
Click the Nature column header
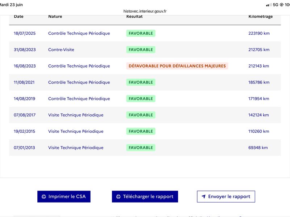click(55, 16)
